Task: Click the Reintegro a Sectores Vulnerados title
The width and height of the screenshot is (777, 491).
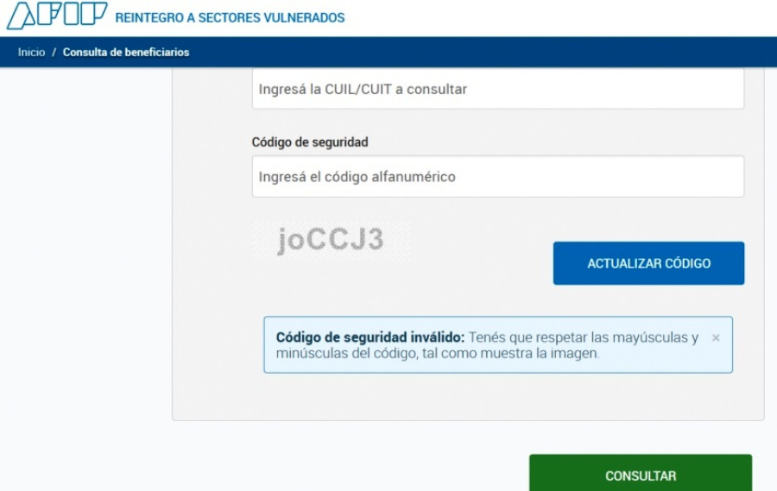Action: 230,18
